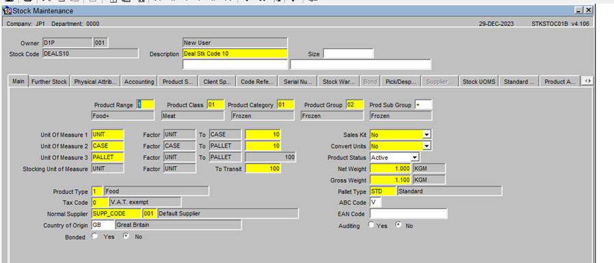Click the Unit Of Measure 2 field
This screenshot has height=263, width=614.
(x=107, y=146)
